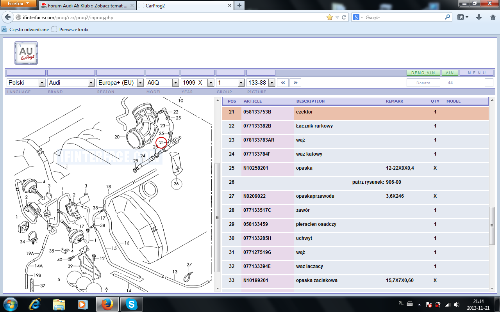Open Firefox downloads arrow icon
This screenshot has width=500, height=312.
click(479, 18)
